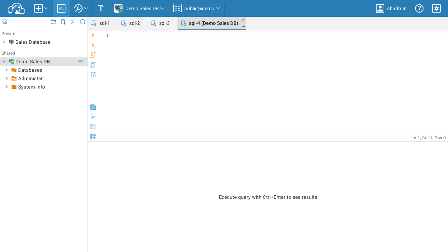
Task: Click the Execute query with Ctrl+Enter hint
Action: 268,197
